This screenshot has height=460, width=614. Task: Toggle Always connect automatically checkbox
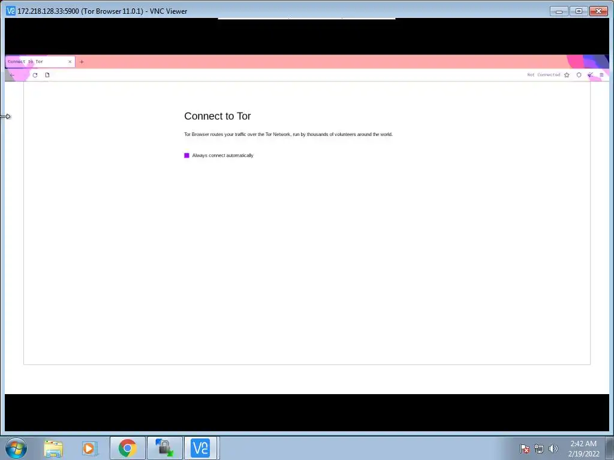(187, 156)
